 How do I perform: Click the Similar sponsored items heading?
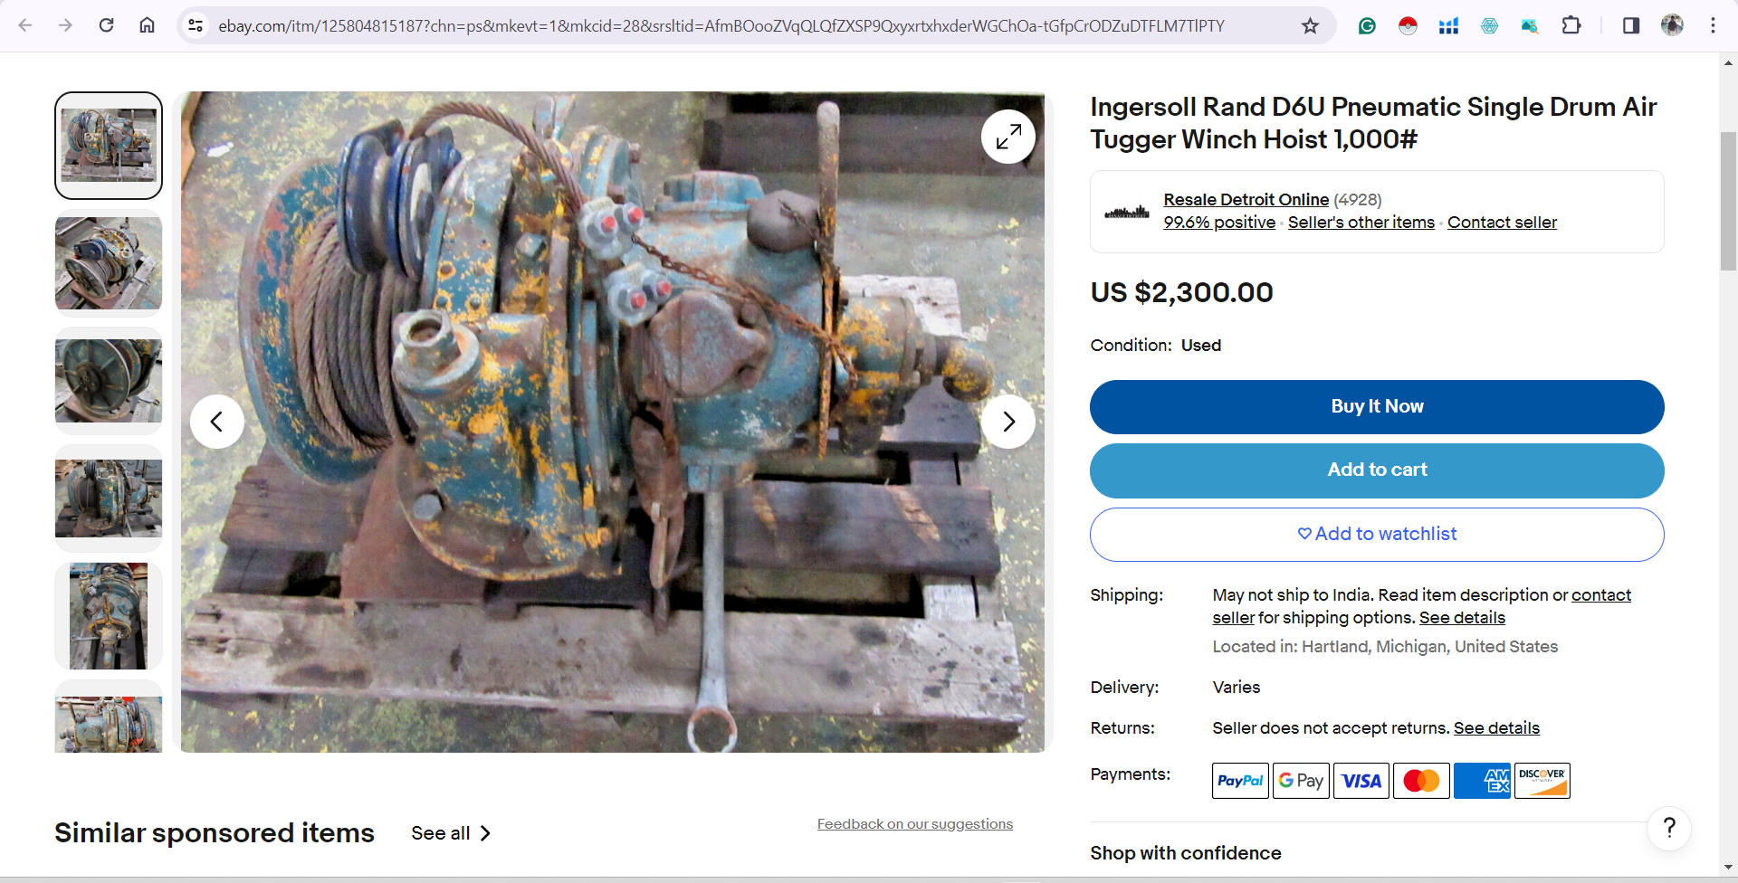point(215,832)
